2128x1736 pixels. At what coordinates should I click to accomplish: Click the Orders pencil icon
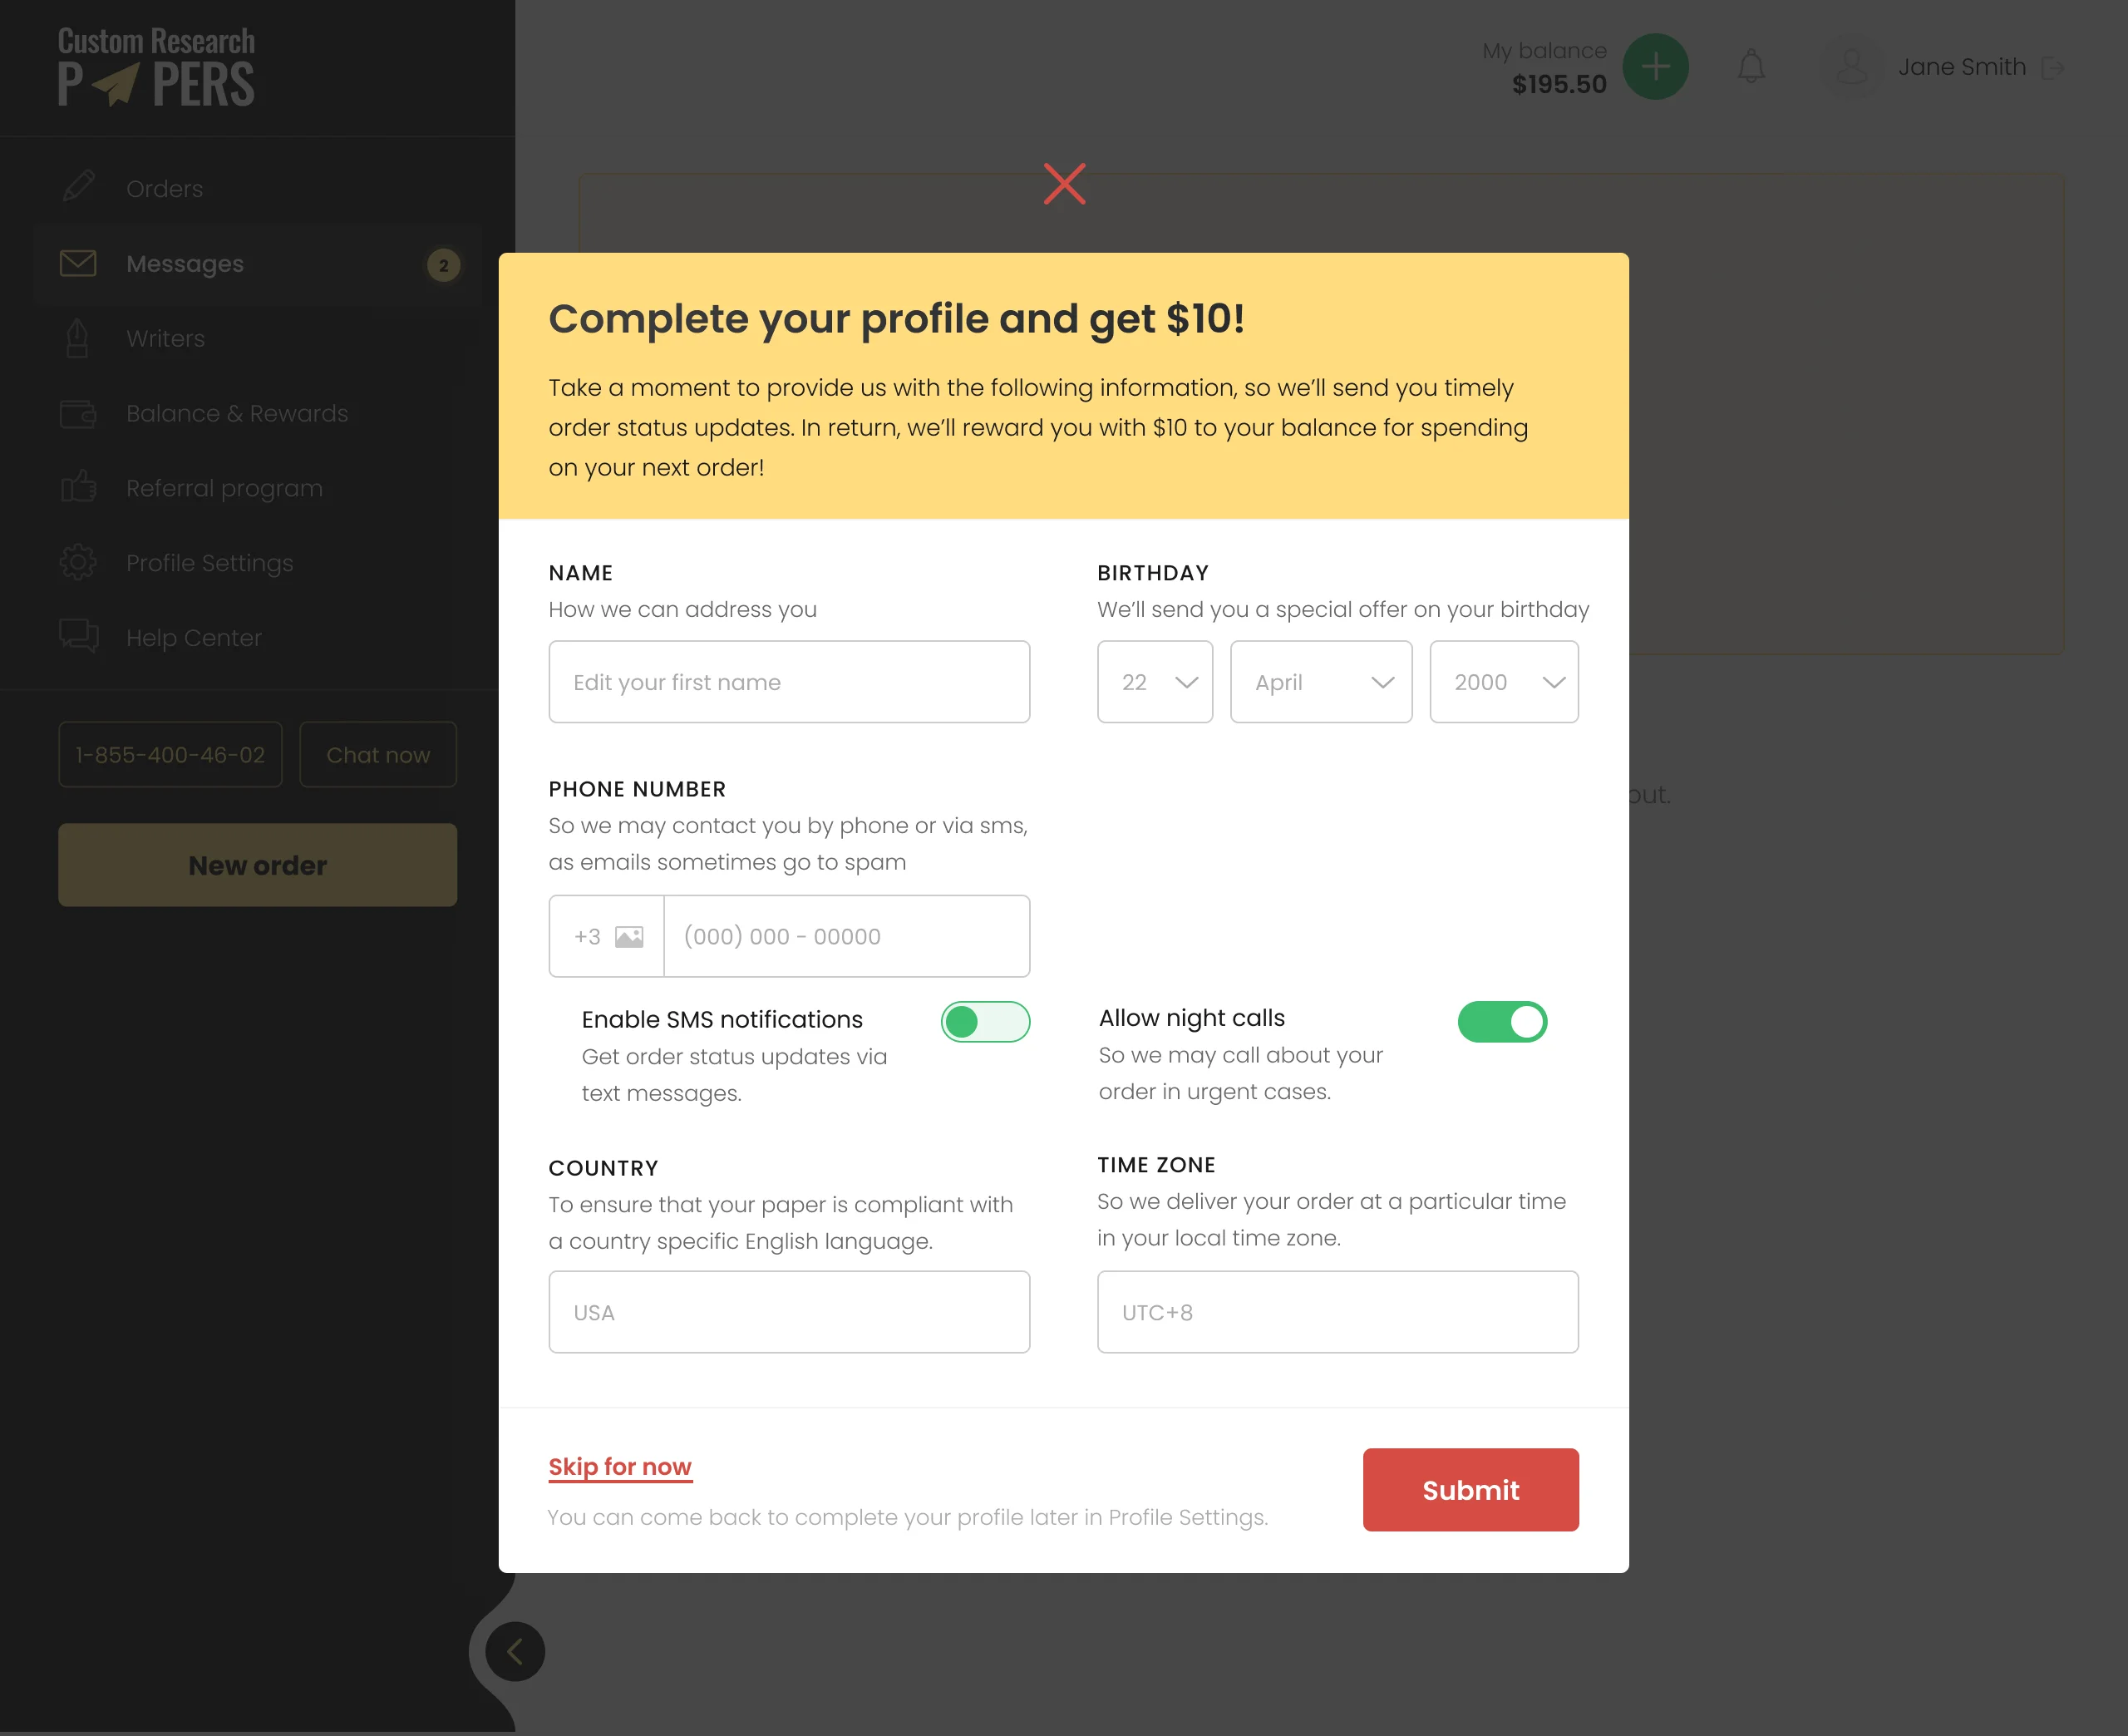point(78,188)
